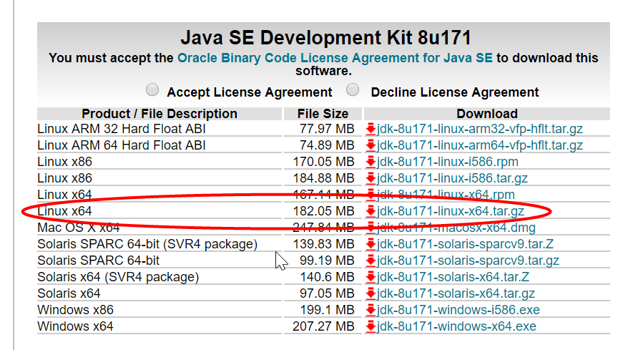
Task: Click red download arrow for solaris-sparcv9.tar.Z
Action: click(371, 244)
